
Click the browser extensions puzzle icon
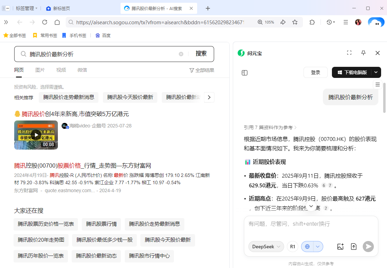[312, 22]
